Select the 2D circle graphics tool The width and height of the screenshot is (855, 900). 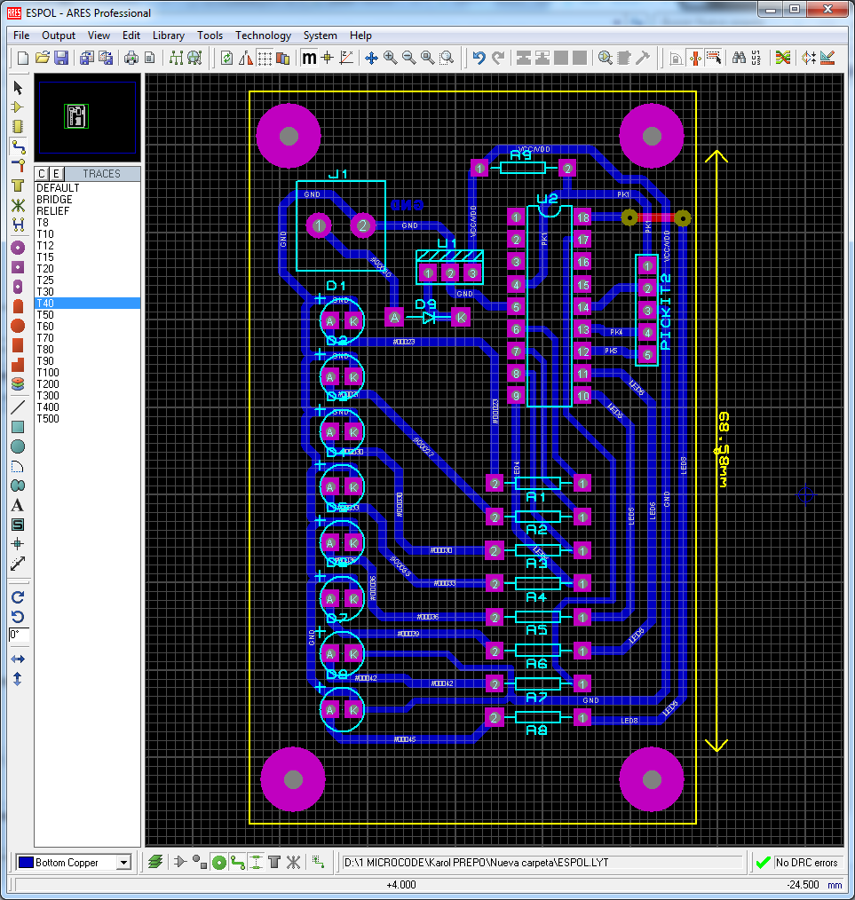pos(18,446)
